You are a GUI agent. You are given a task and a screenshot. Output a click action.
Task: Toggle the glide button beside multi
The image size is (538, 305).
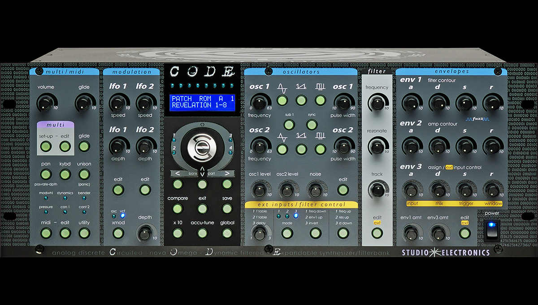pyautogui.click(x=84, y=147)
